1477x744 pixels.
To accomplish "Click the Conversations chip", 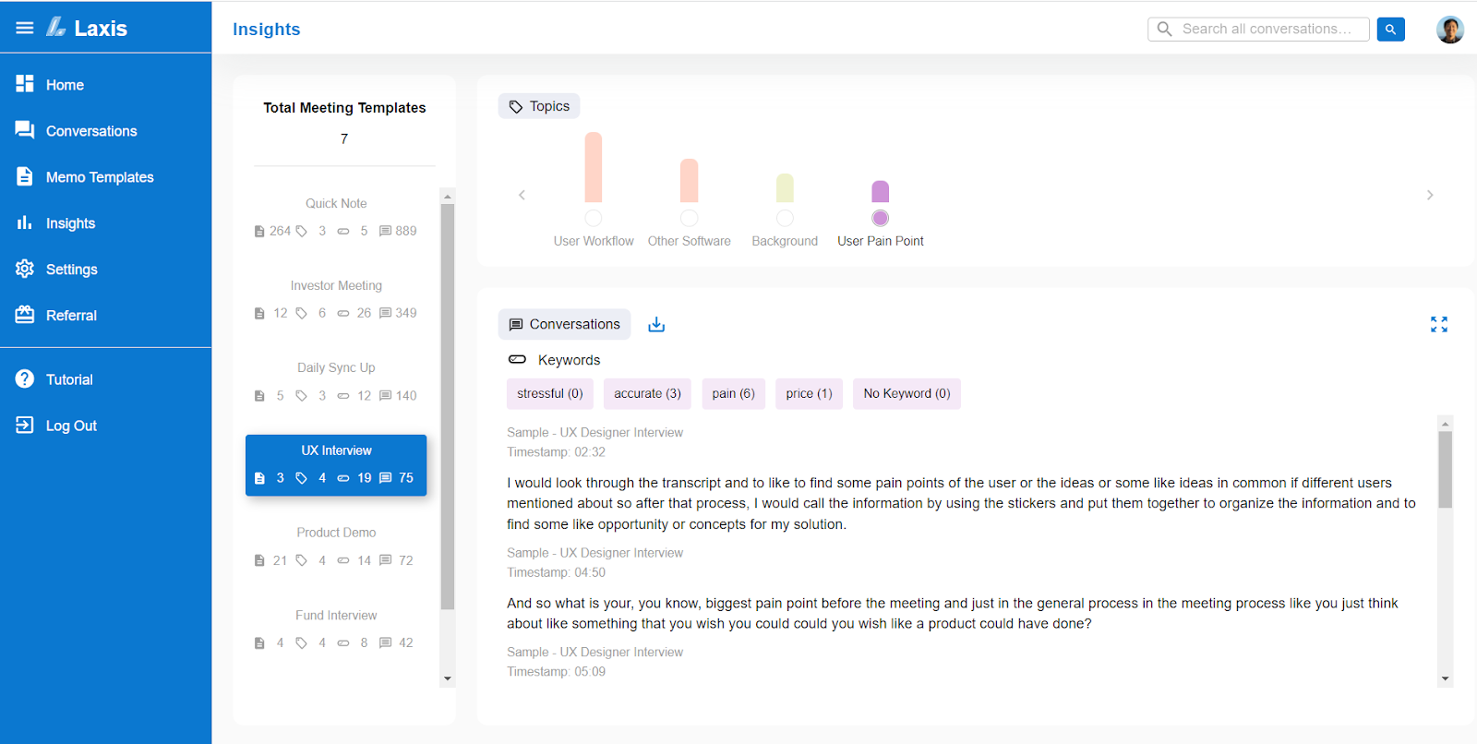I will pos(565,324).
